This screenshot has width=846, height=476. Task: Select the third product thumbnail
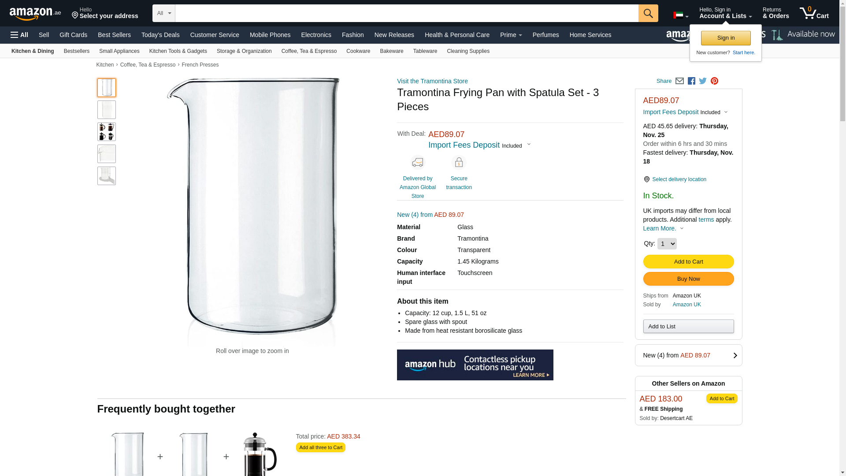[x=107, y=132]
